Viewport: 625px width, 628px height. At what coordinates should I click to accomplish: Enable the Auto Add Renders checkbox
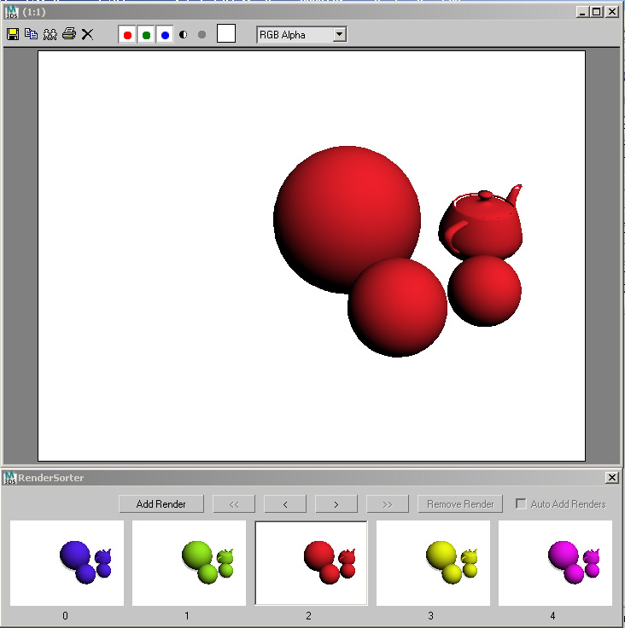(x=521, y=503)
